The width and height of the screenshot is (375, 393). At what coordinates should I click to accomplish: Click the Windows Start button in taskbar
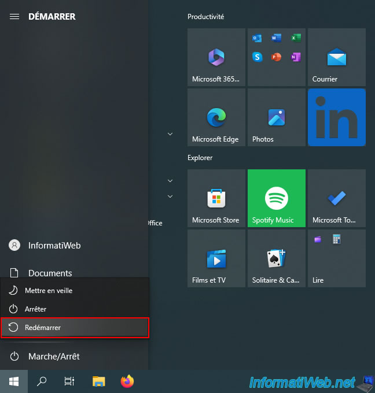(x=14, y=381)
